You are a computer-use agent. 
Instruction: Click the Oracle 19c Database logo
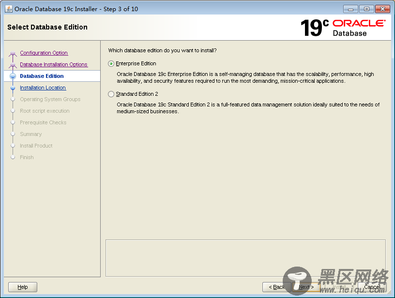pyautogui.click(x=343, y=28)
